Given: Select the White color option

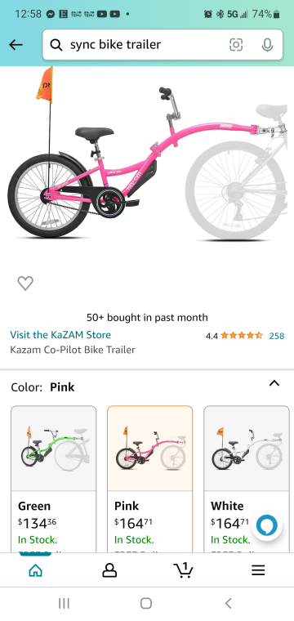Looking at the screenshot, I should pos(247,479).
